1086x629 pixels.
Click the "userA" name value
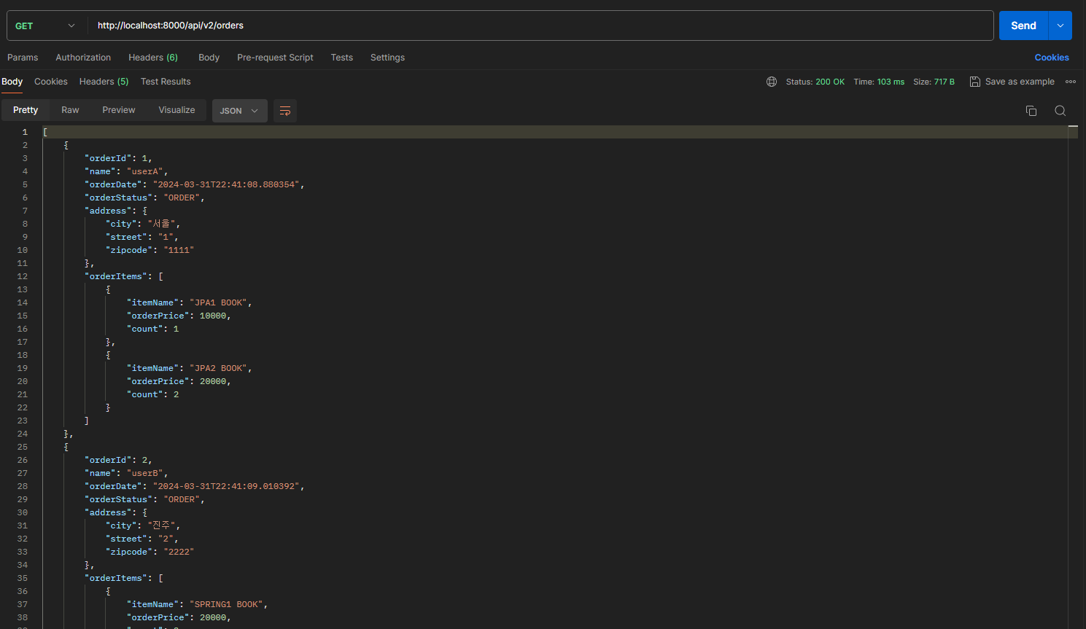tap(144, 171)
